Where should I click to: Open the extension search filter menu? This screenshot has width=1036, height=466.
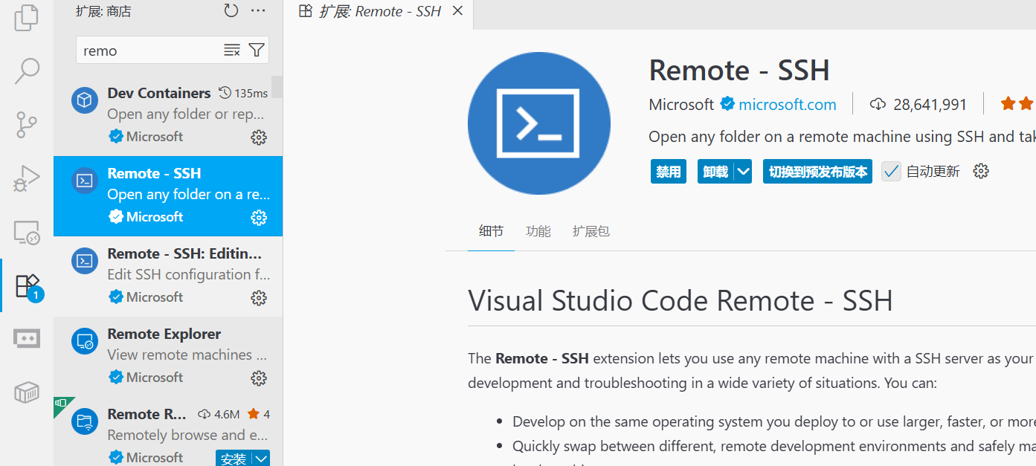[x=257, y=50]
